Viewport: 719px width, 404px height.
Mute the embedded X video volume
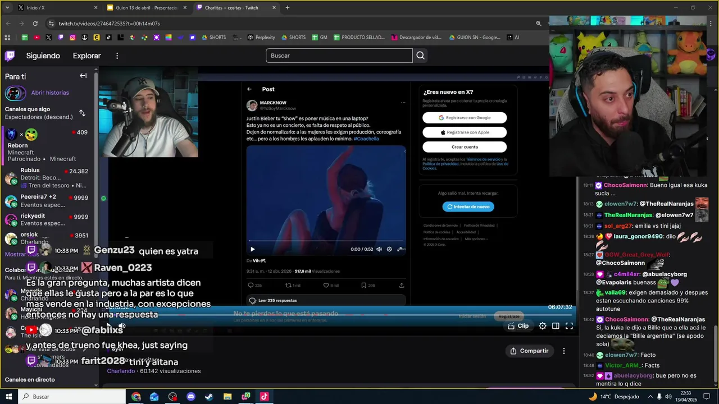(379, 249)
